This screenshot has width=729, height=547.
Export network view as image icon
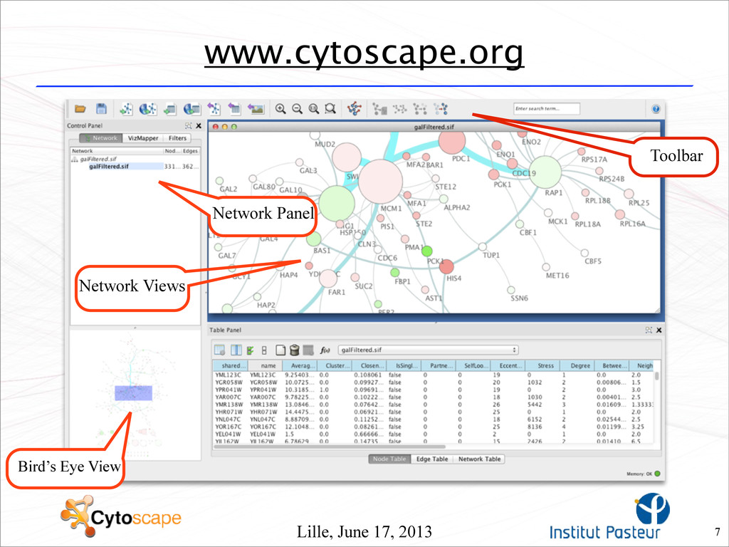pyautogui.click(x=256, y=109)
